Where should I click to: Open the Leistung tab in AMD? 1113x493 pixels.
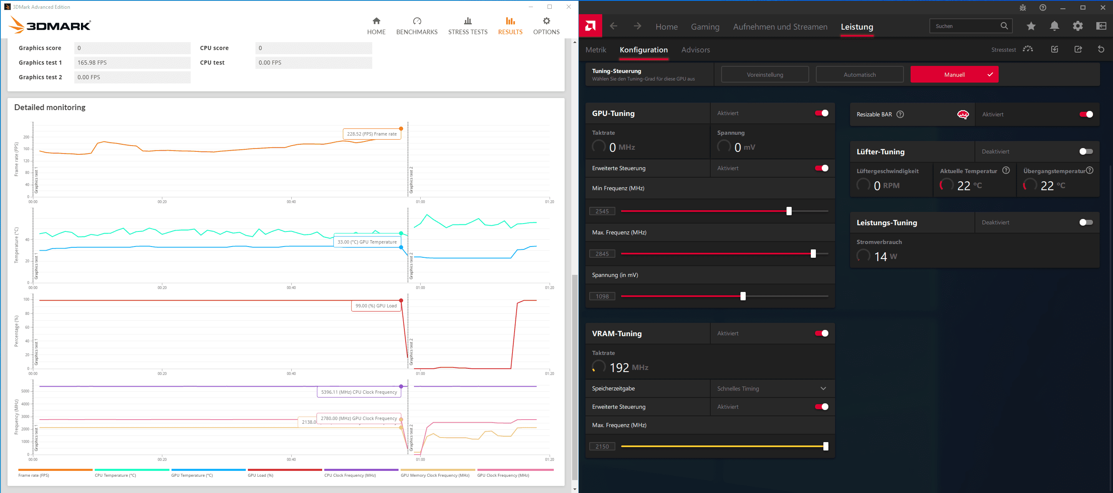pyautogui.click(x=856, y=27)
